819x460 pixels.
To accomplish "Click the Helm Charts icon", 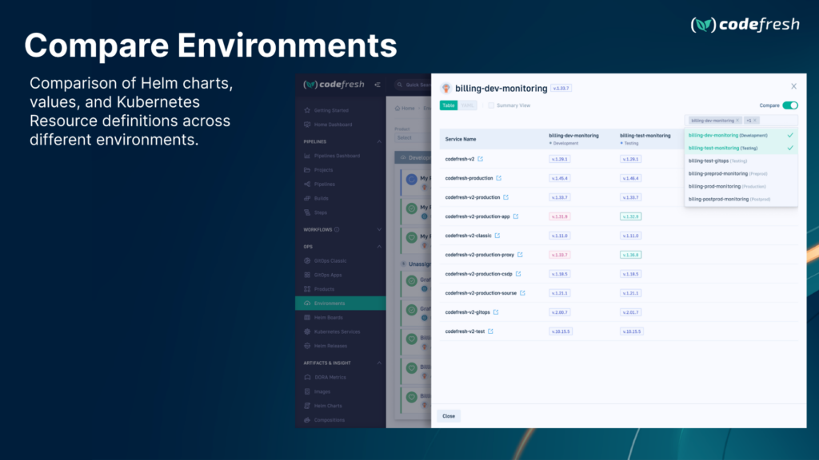I will pyautogui.click(x=307, y=405).
